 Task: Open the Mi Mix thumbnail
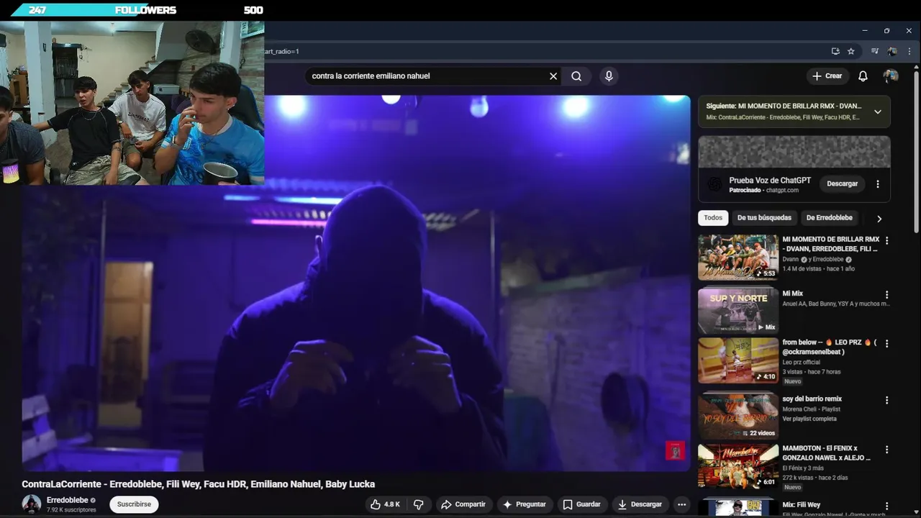tap(738, 311)
